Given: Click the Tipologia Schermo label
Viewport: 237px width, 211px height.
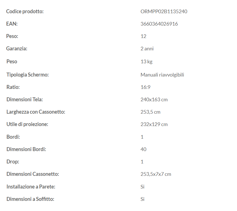Looking at the screenshot, I should [x=28, y=75].
